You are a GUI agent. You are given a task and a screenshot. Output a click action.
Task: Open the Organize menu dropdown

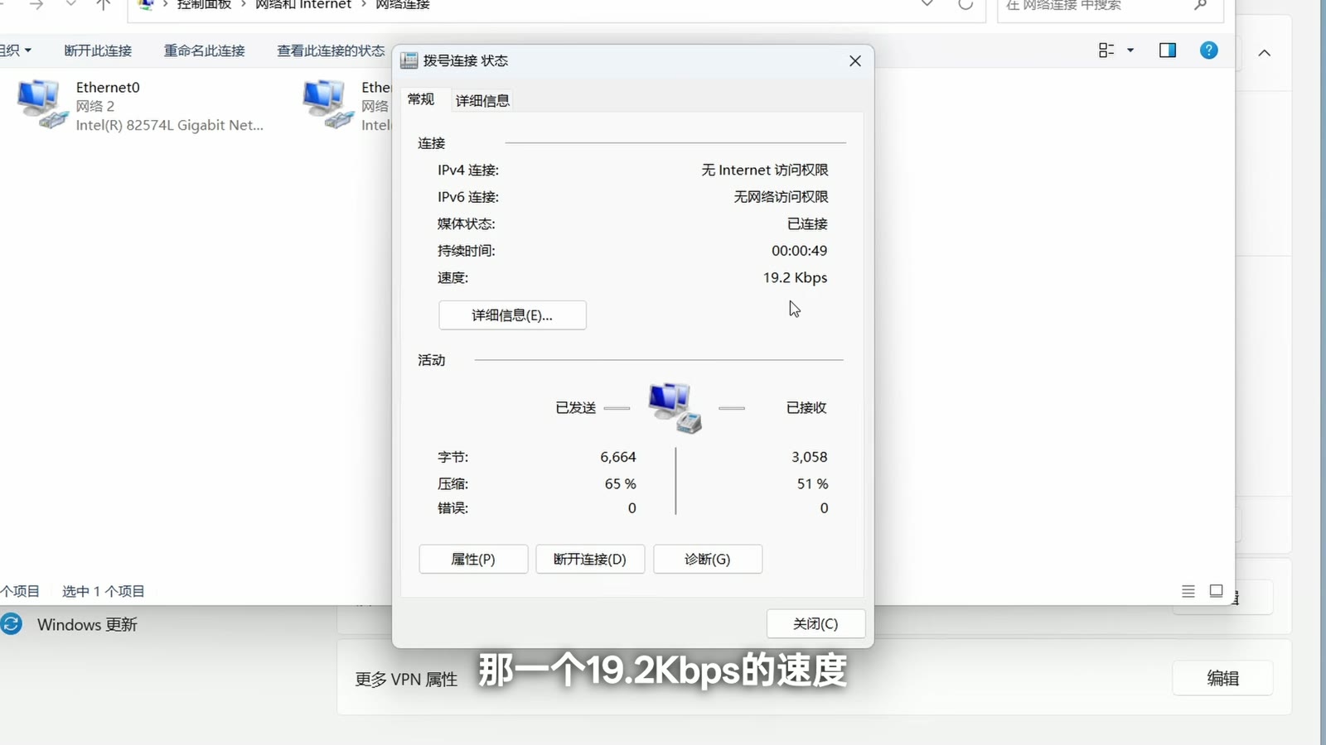click(x=16, y=50)
